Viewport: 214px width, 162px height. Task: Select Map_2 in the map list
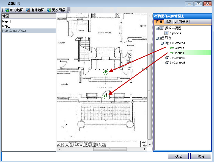click(x=29, y=26)
